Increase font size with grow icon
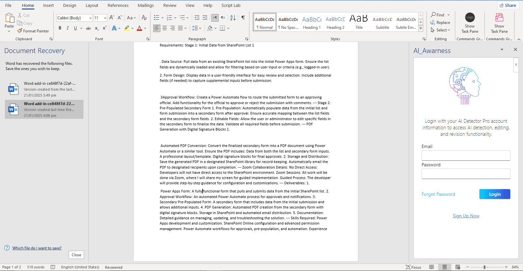This screenshot has height=271, width=523. pyautogui.click(x=112, y=18)
